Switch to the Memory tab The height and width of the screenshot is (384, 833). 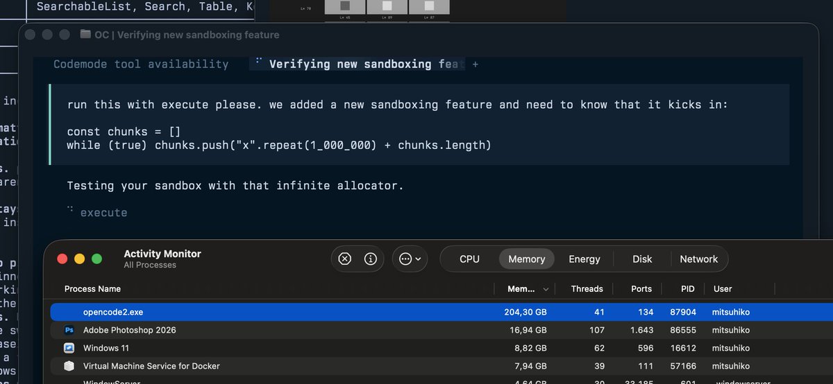click(x=527, y=259)
